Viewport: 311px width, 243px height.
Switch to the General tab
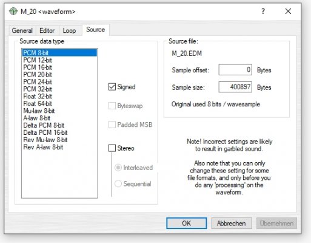(x=22, y=30)
